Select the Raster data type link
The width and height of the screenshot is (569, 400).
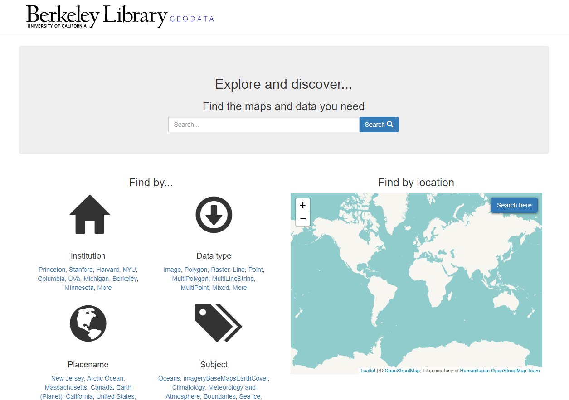tap(220, 270)
